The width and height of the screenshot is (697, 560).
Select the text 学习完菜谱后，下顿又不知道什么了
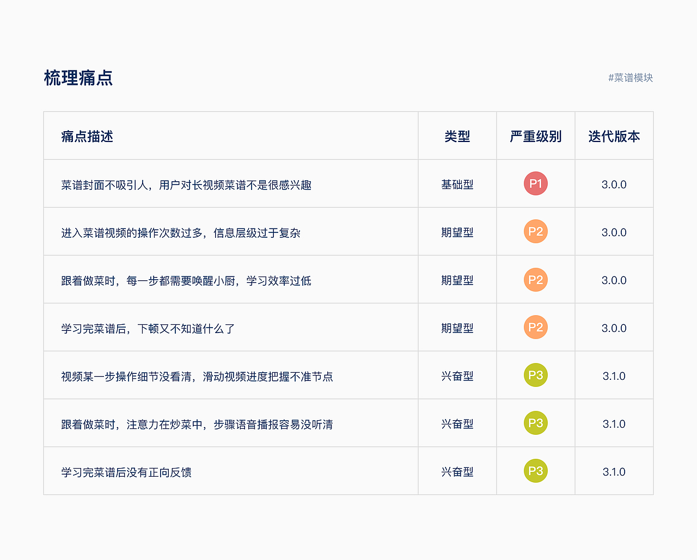[148, 329]
